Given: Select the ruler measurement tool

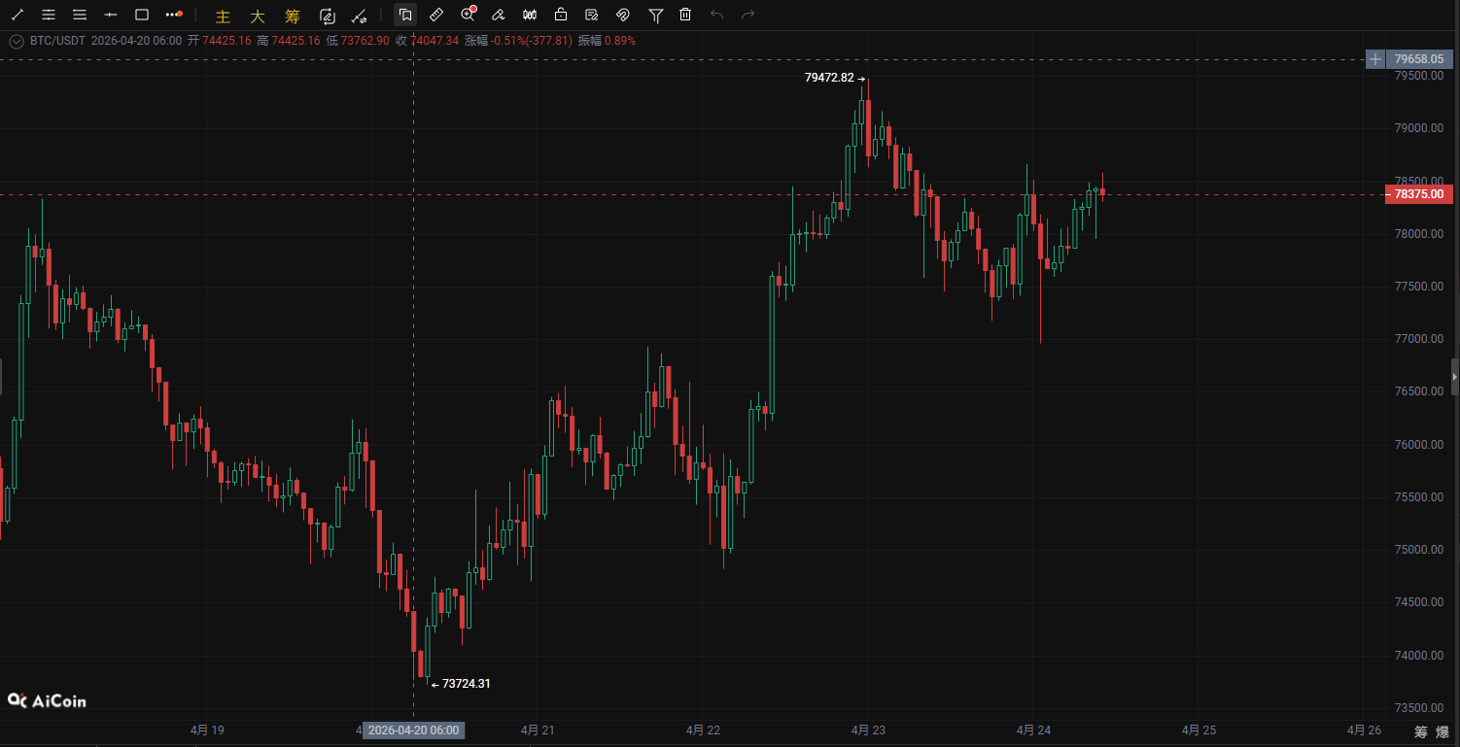Looking at the screenshot, I should tap(436, 15).
